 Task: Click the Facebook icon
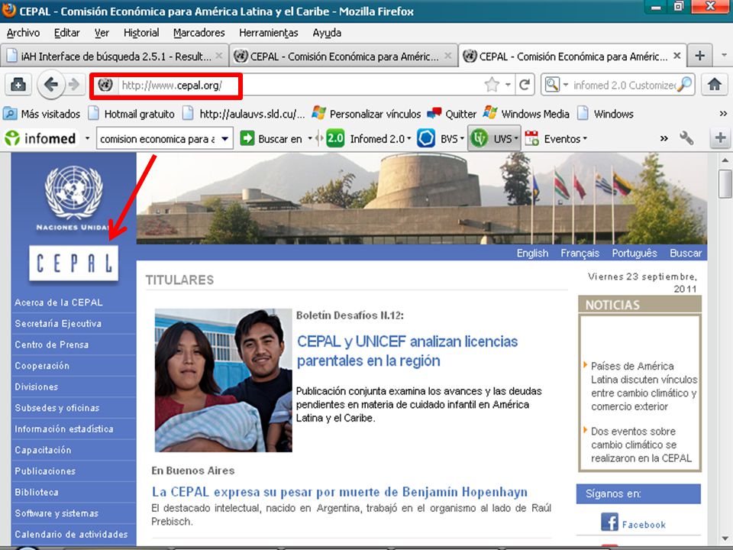point(609,522)
